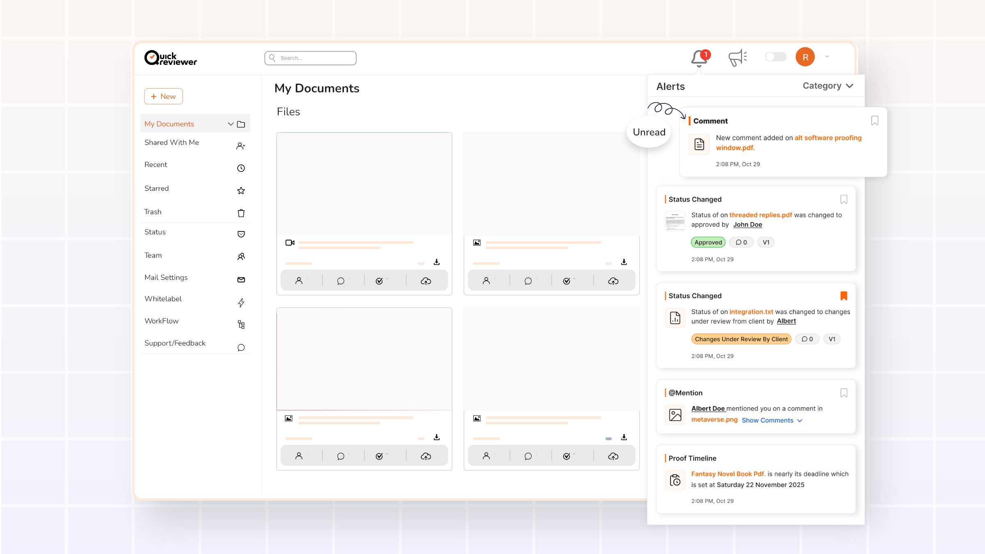The image size is (985, 554).
Task: Click share user icon on fourth file card
Action: click(x=486, y=456)
